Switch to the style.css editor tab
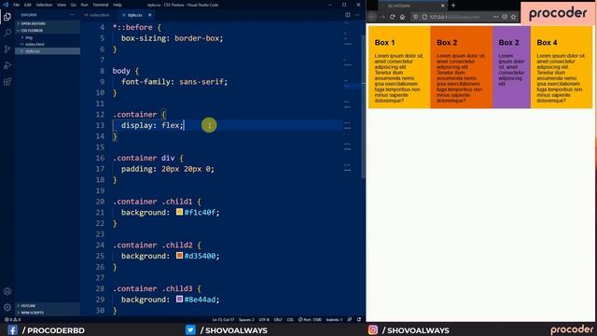This screenshot has width=597, height=336. (134, 15)
